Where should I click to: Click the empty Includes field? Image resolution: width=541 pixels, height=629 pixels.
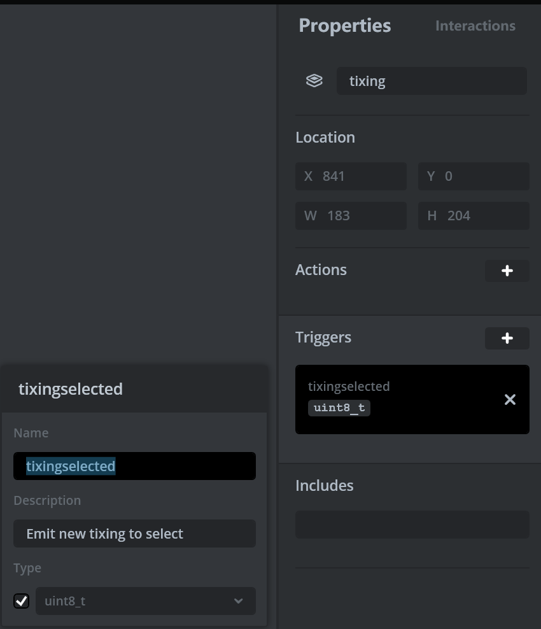tap(412, 525)
